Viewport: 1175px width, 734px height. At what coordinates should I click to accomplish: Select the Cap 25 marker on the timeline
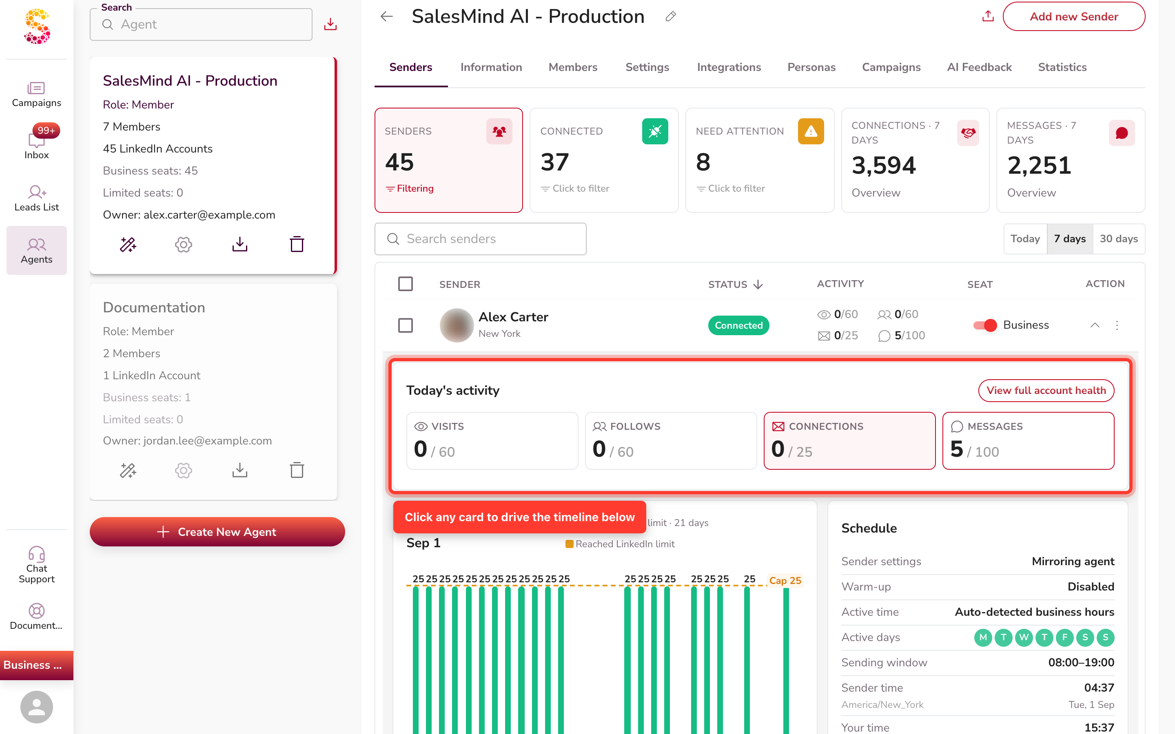(785, 580)
